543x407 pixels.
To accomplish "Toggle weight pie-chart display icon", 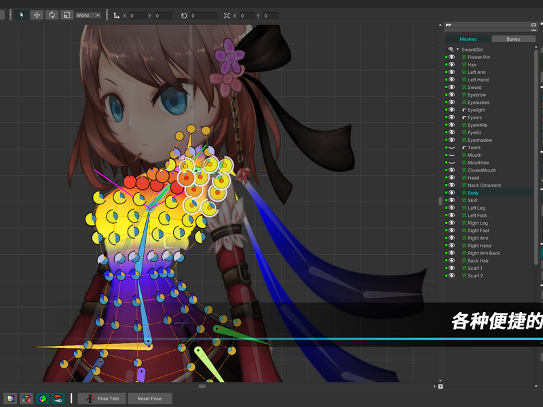I will coord(42,399).
